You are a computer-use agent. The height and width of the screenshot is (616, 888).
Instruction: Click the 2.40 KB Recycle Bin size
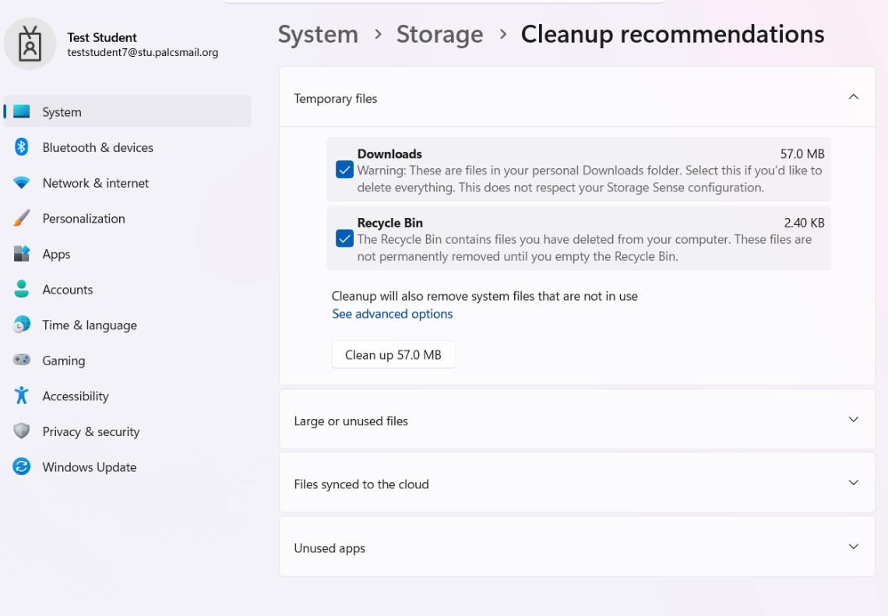804,223
